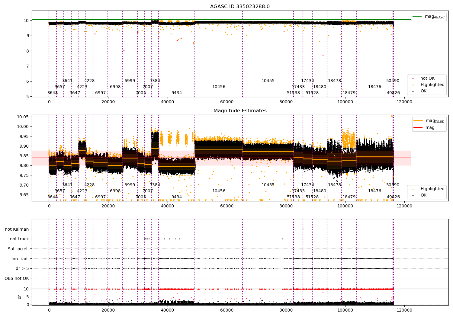Click the "Ion. rad." row label
This screenshot has width=453, height=317.
tap(20, 259)
